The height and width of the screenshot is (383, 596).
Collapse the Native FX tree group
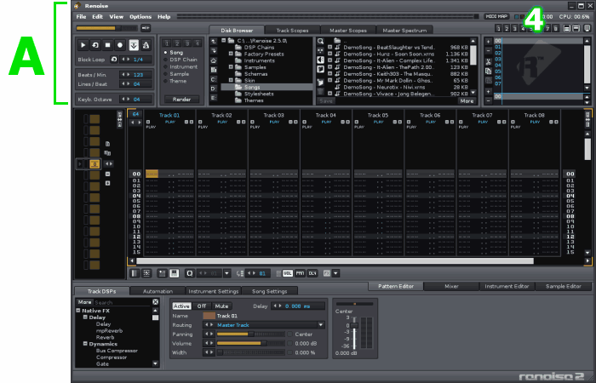click(x=78, y=311)
